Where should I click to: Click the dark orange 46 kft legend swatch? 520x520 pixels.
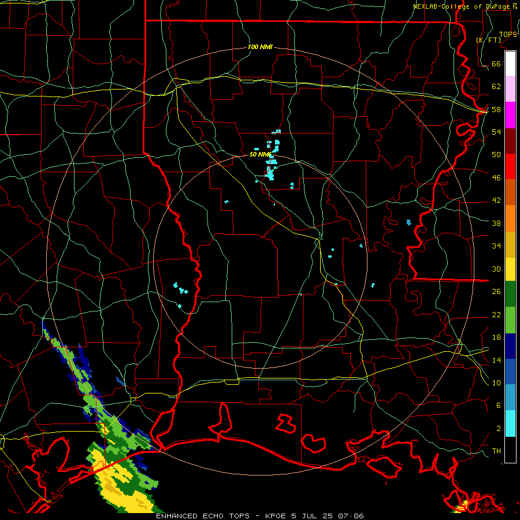[x=510, y=192]
